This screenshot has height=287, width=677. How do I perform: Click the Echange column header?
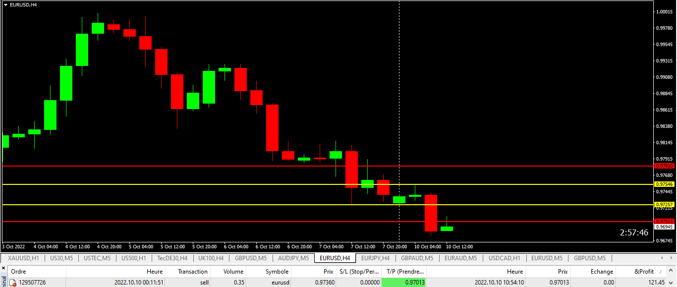click(593, 271)
